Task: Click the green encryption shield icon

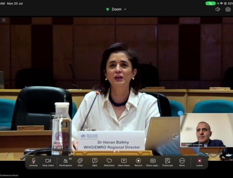Action: click(108, 9)
